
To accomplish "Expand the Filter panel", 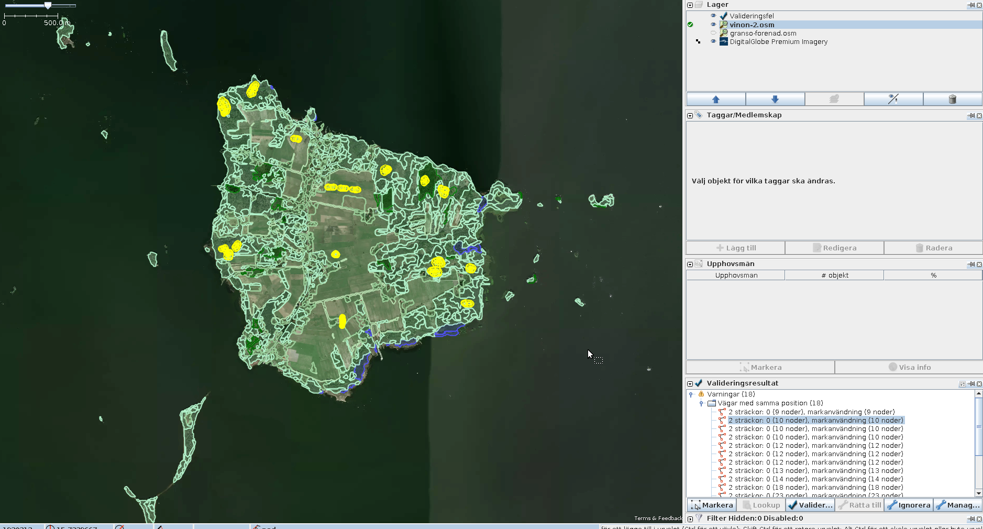I will tap(690, 519).
